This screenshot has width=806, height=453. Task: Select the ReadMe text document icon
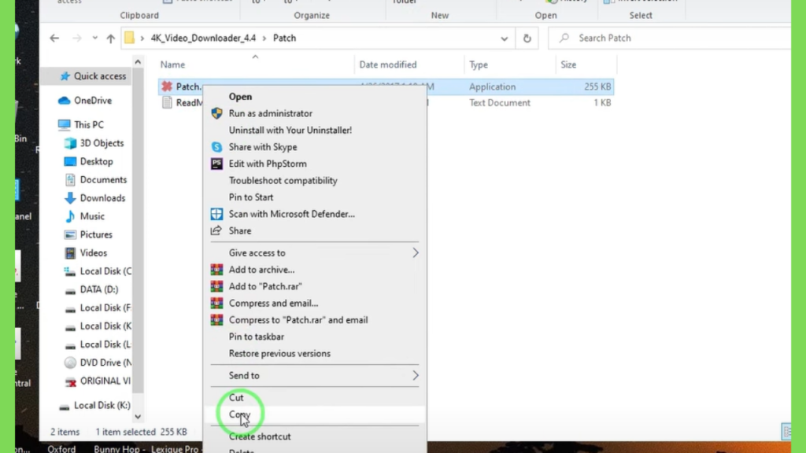tap(167, 103)
